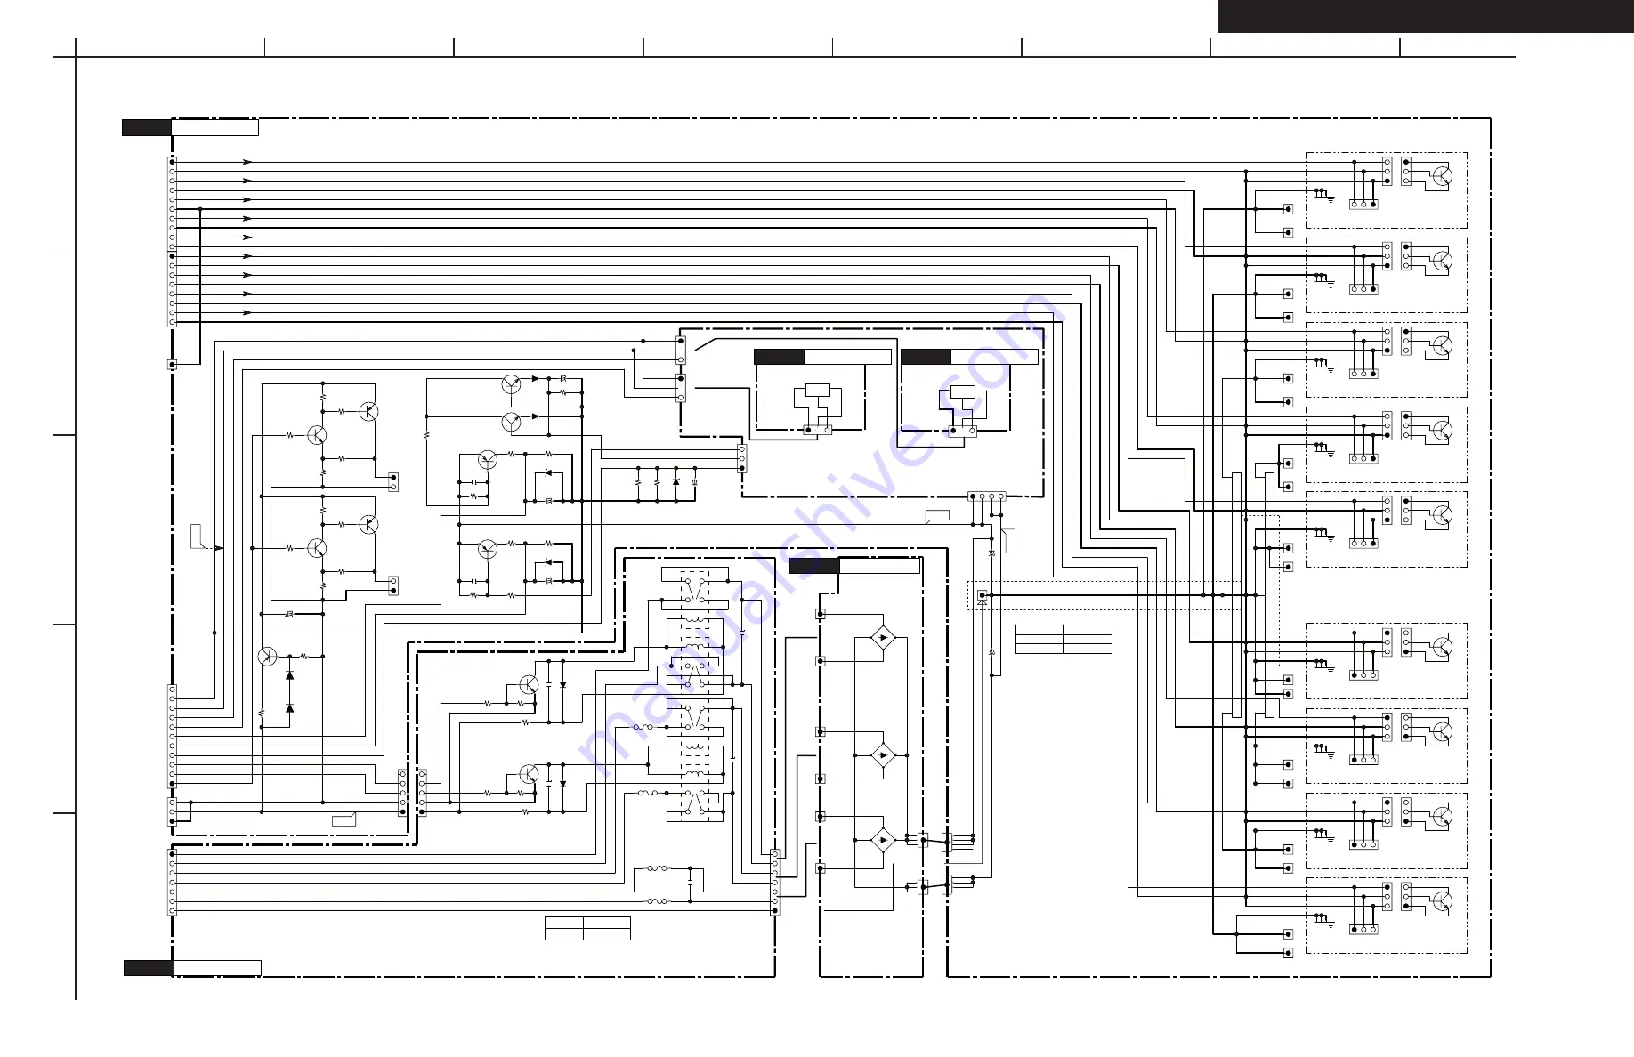Select the transistor in the topmost output module
This screenshot has height=1057, width=1634.
click(x=1443, y=175)
